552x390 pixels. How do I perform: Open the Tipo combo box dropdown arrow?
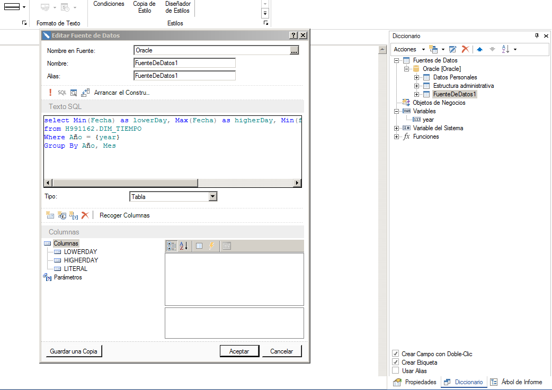212,196
